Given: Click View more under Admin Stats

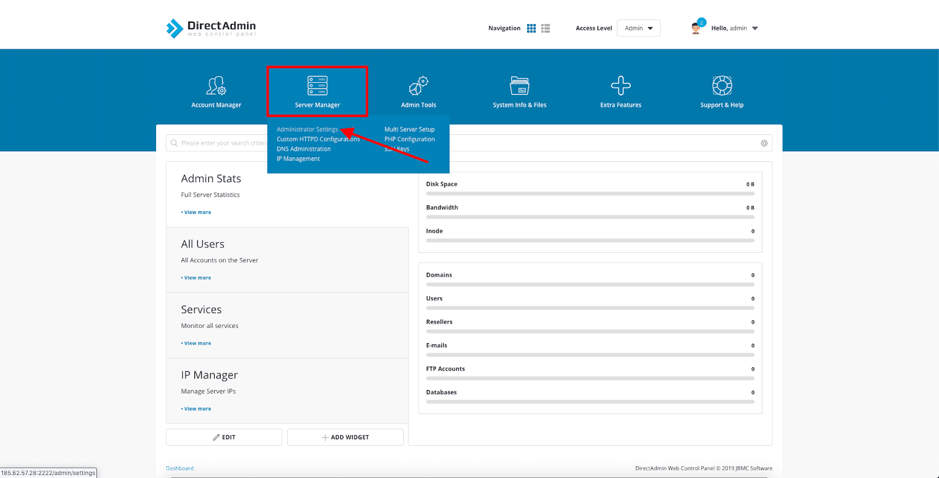Looking at the screenshot, I should pos(197,212).
